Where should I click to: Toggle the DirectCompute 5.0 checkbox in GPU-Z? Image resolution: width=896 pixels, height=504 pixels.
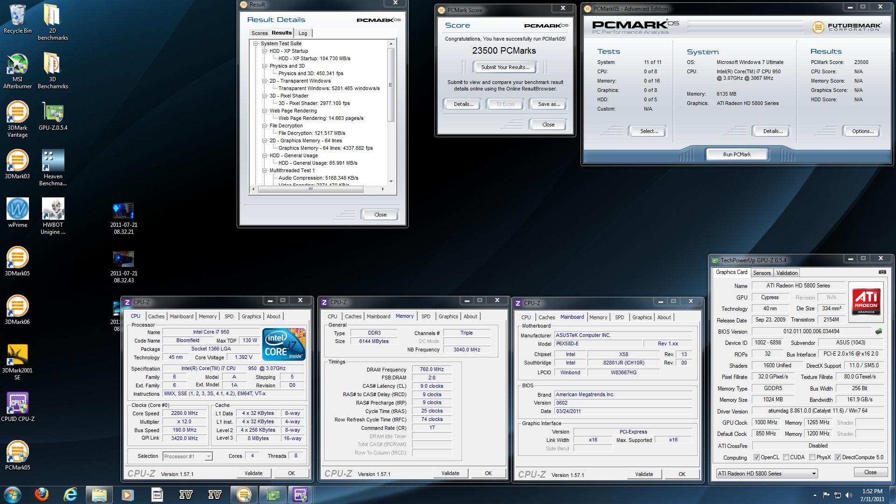[838, 457]
